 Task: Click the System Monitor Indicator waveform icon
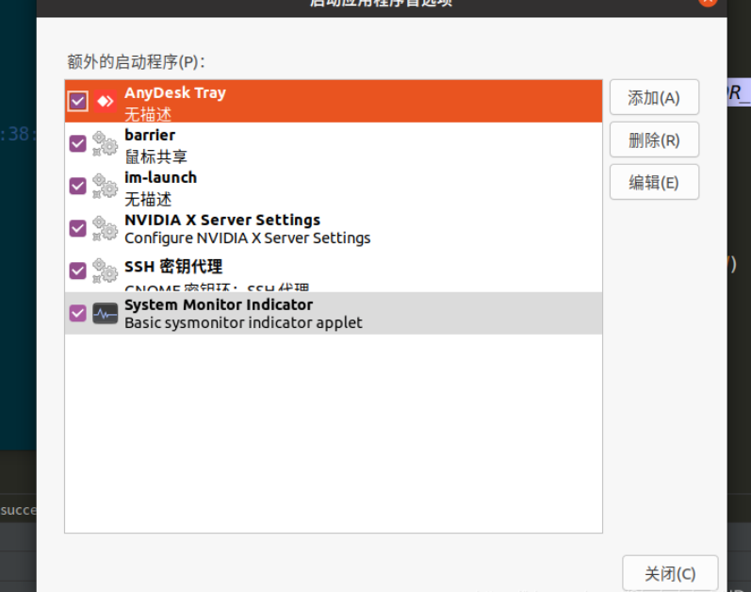click(105, 313)
